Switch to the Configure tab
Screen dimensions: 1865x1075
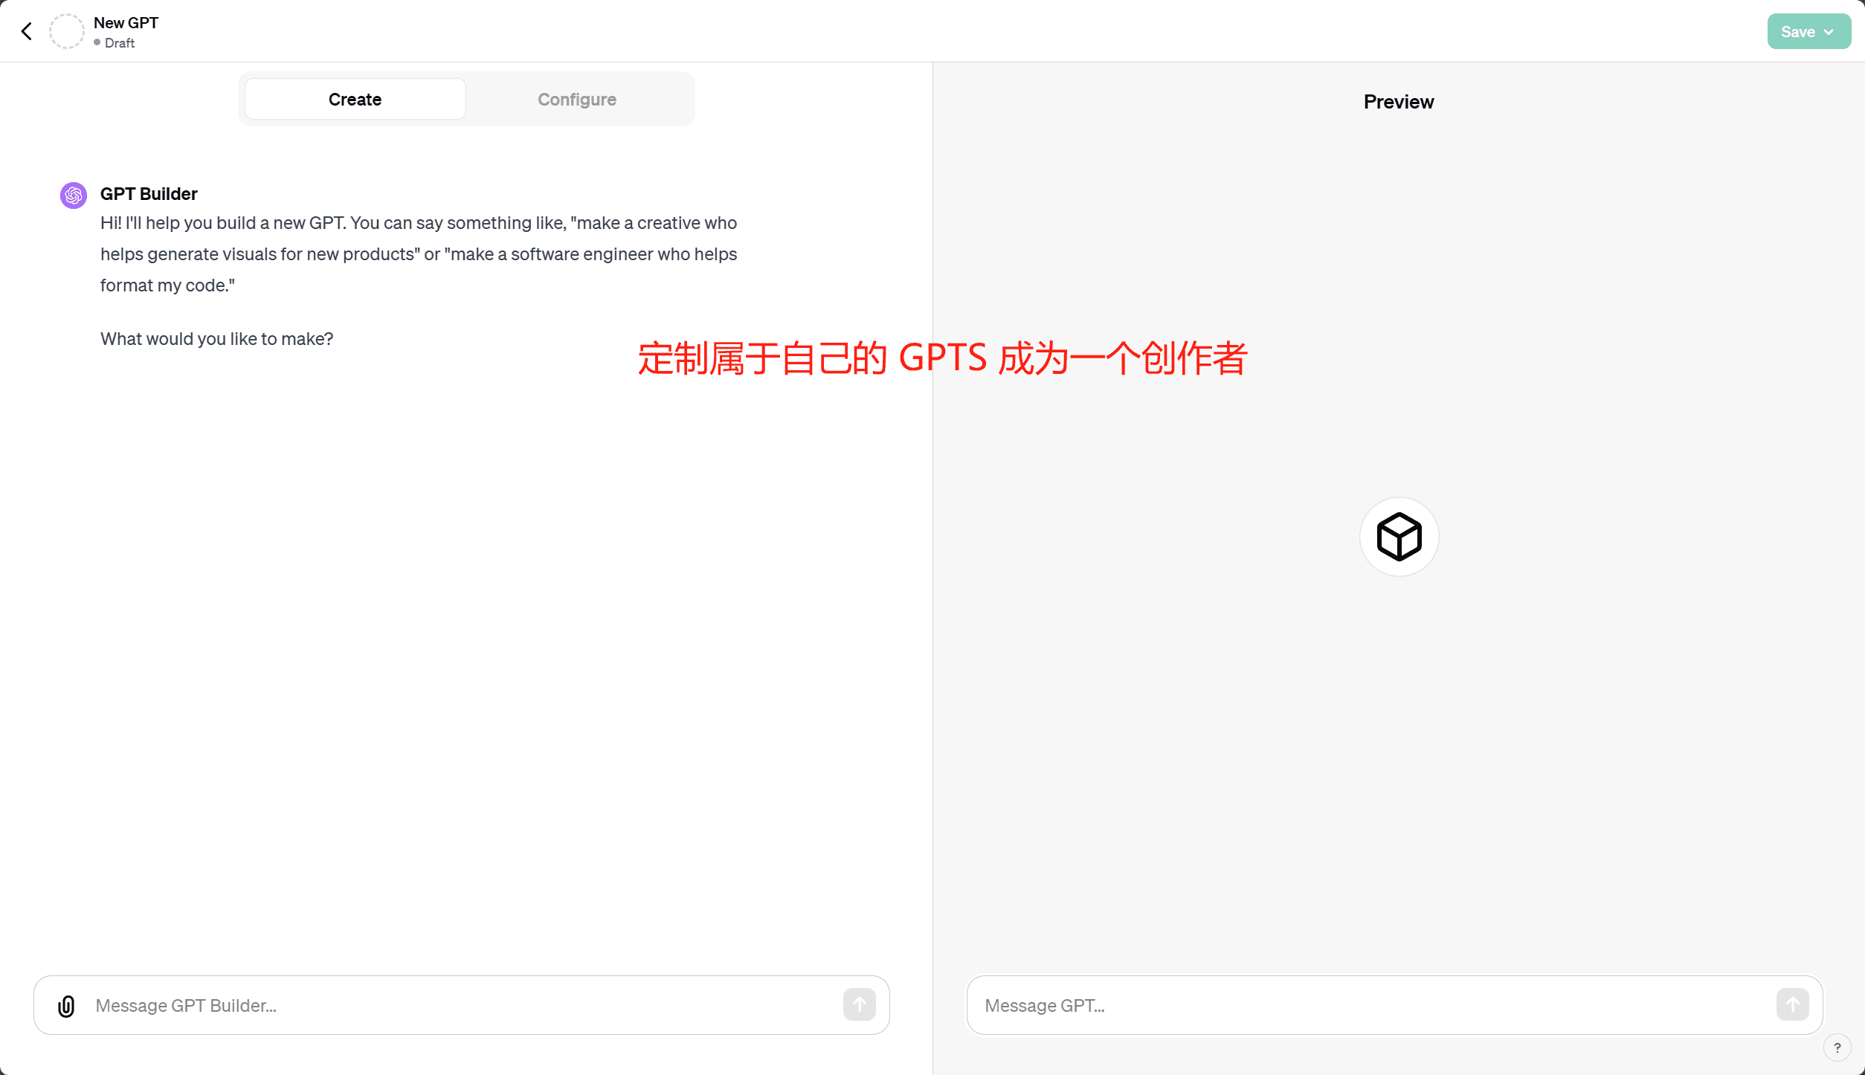[x=576, y=100]
